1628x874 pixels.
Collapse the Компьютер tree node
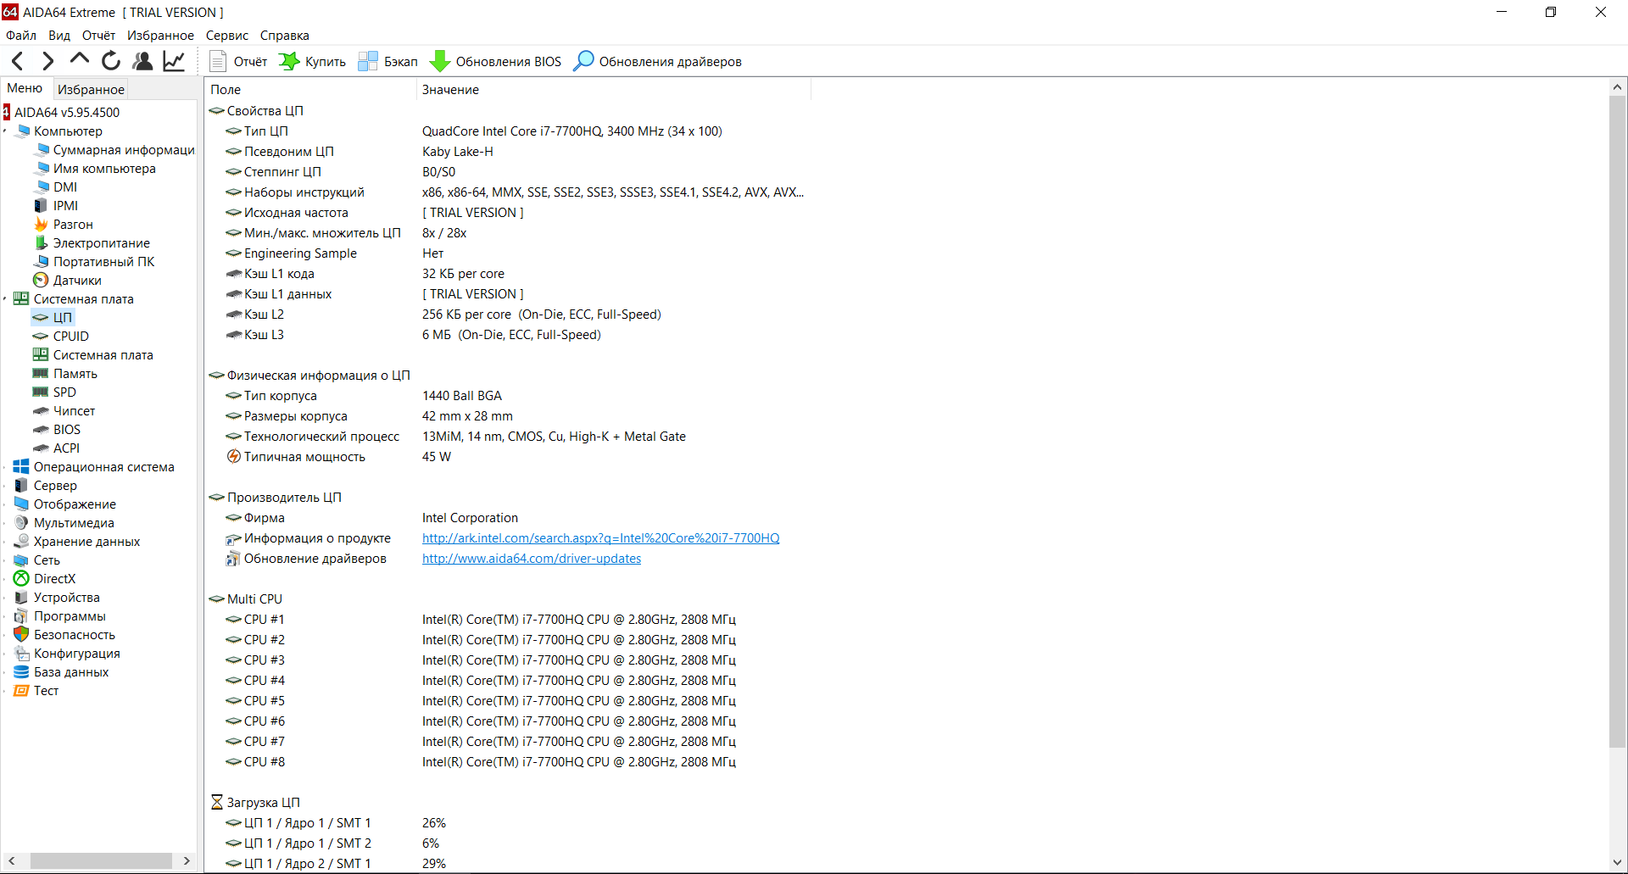(5, 131)
